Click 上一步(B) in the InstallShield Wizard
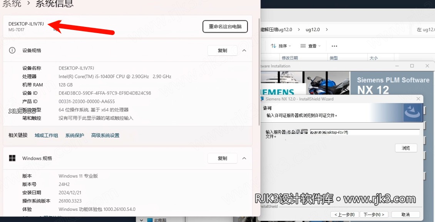This screenshot has height=222, width=435. tap(345, 215)
